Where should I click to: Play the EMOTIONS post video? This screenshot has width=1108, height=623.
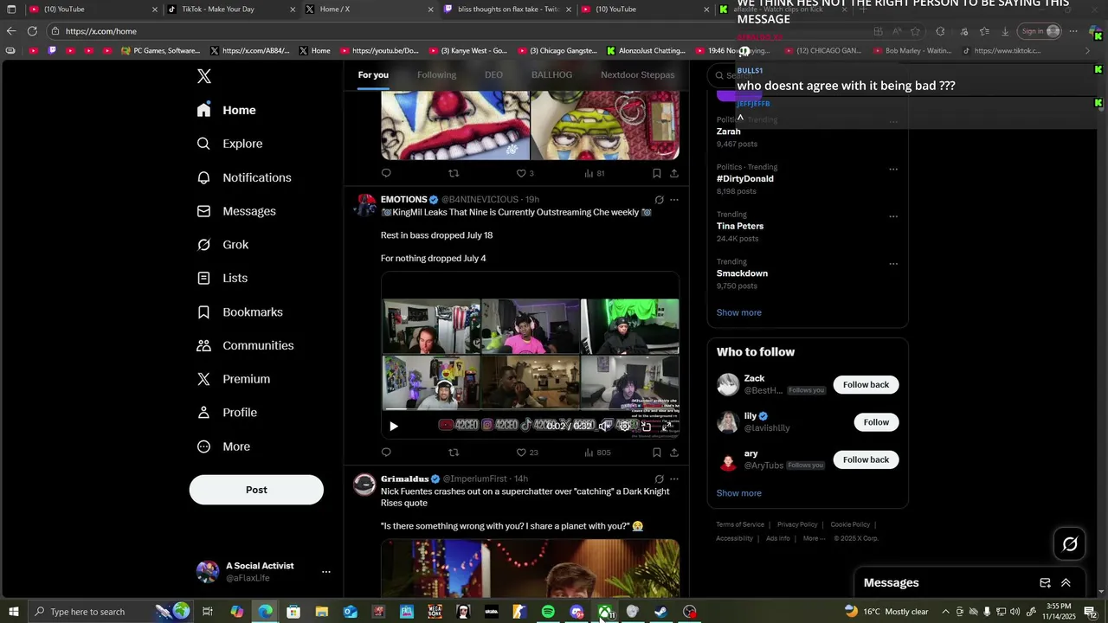(x=394, y=426)
